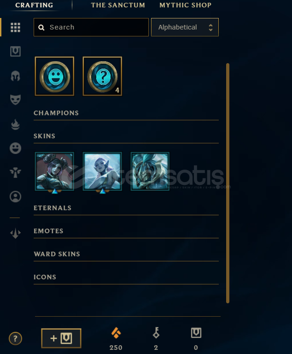Image resolution: width=292 pixels, height=354 pixels.
Task: Select the Mythic Essence icon in sidebar
Action: click(x=15, y=233)
